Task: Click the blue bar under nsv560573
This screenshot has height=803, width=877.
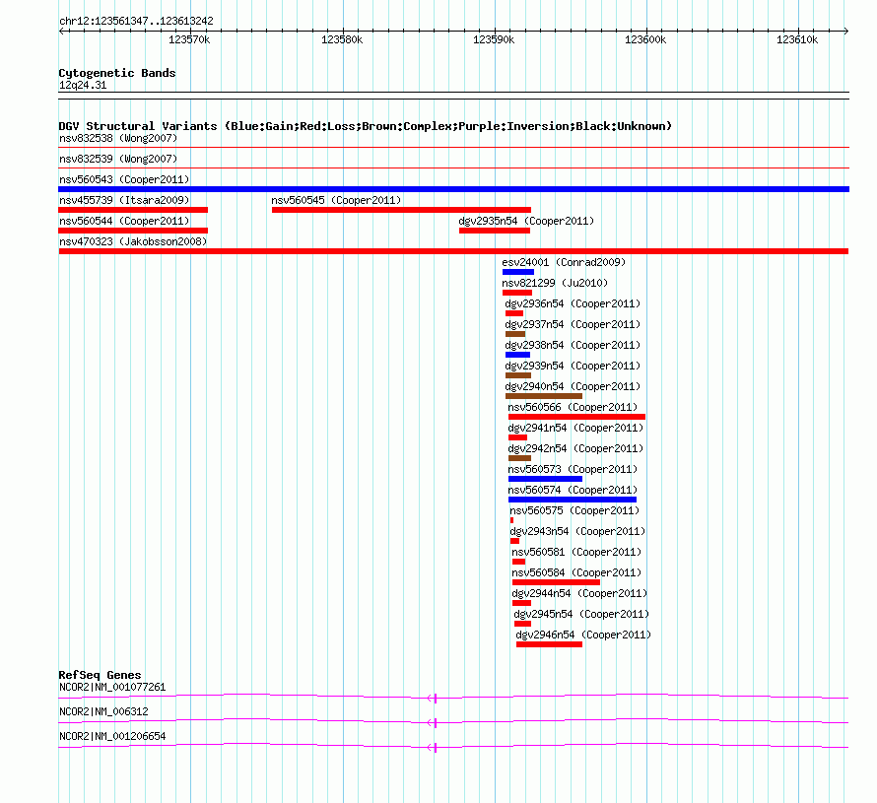Action: point(545,479)
